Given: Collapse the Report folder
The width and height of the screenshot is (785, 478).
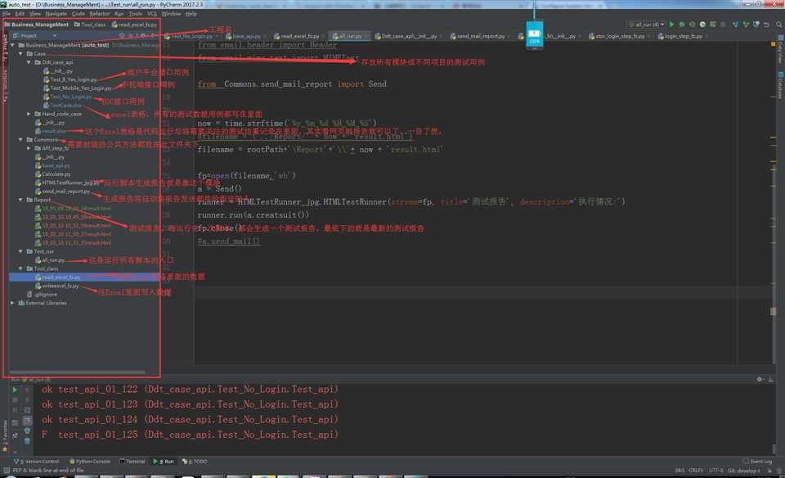Looking at the screenshot, I should [20, 200].
